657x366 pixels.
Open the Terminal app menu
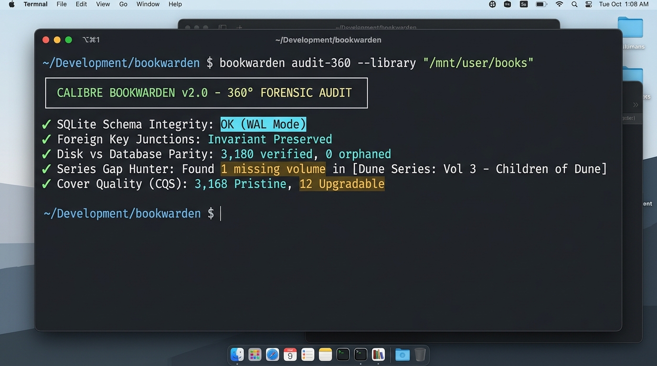(x=35, y=4)
